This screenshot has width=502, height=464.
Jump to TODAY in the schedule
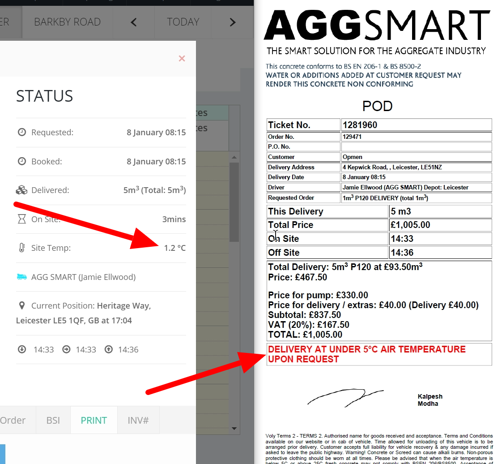coord(183,22)
